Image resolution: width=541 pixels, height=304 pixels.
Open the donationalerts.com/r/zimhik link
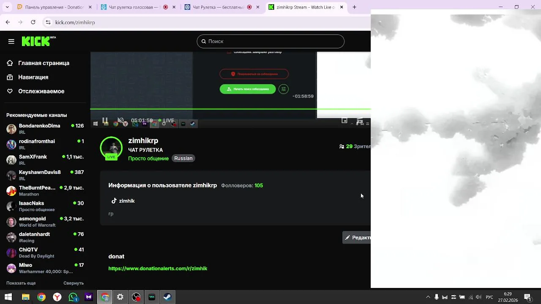pos(158,269)
